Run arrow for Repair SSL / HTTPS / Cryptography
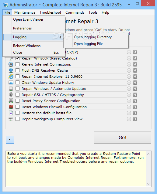157x194 pixels. (x=135, y=95)
